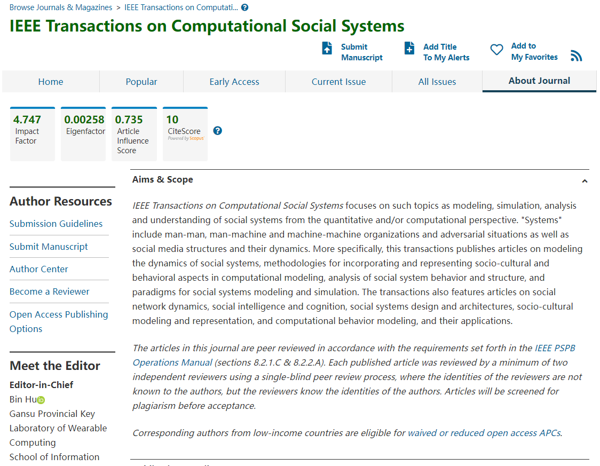Viewport: 600px width, 466px height.
Task: Click the Browse Journals & Magazines breadcrumb
Action: (61, 7)
